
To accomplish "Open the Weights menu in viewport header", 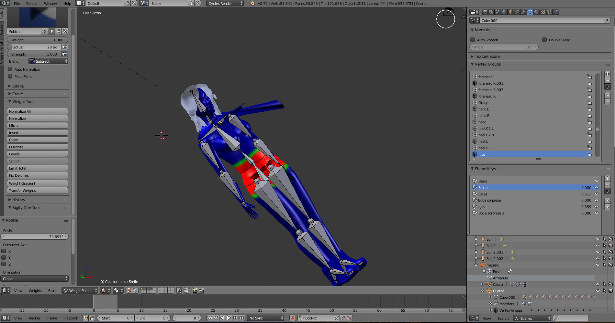I will 35,291.
